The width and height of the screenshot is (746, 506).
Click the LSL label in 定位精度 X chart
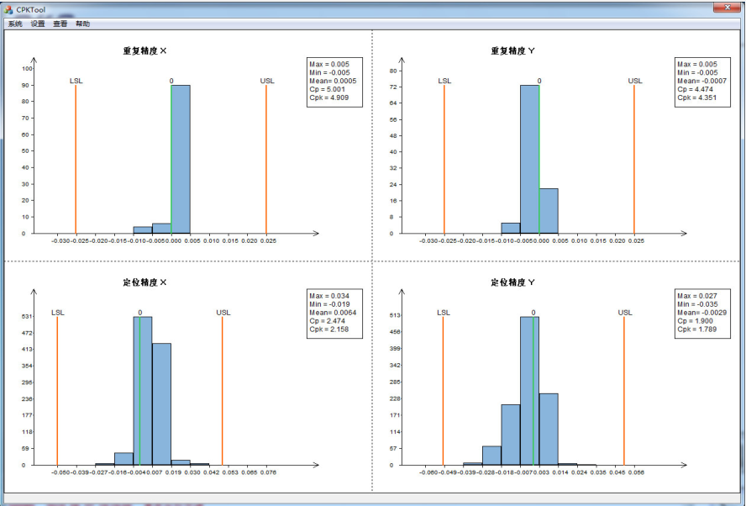click(x=57, y=313)
